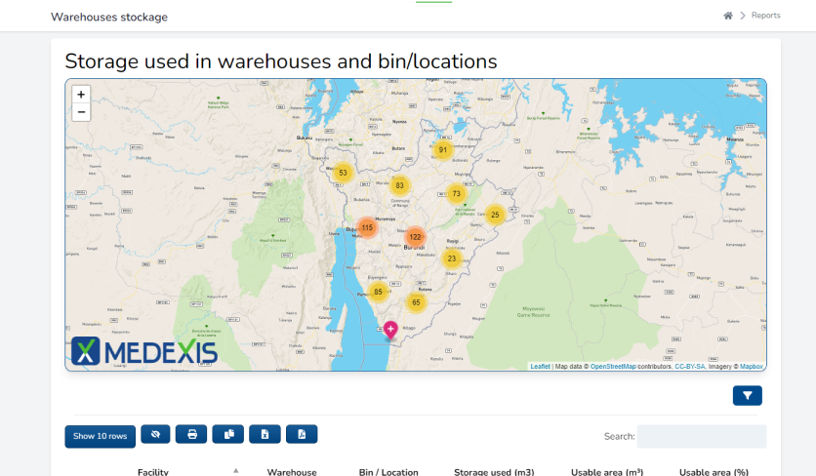
Task: Go to home via breadcrumb house icon
Action: 728,16
